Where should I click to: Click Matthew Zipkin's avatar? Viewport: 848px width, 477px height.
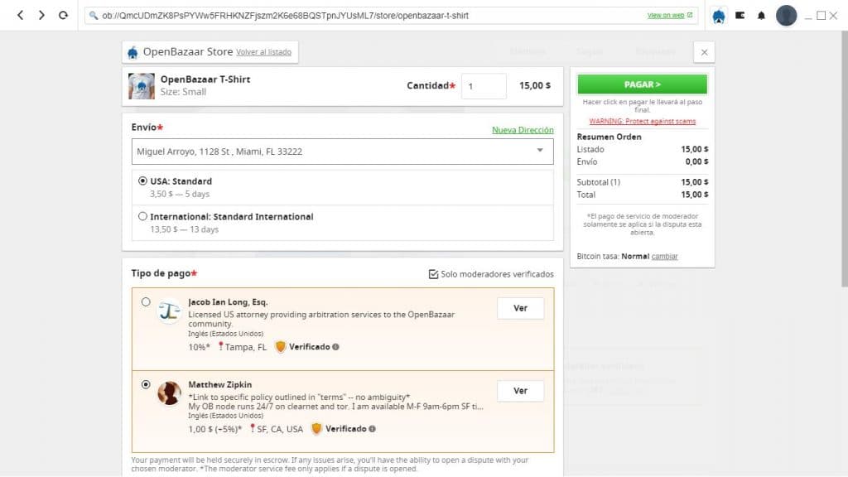(169, 393)
